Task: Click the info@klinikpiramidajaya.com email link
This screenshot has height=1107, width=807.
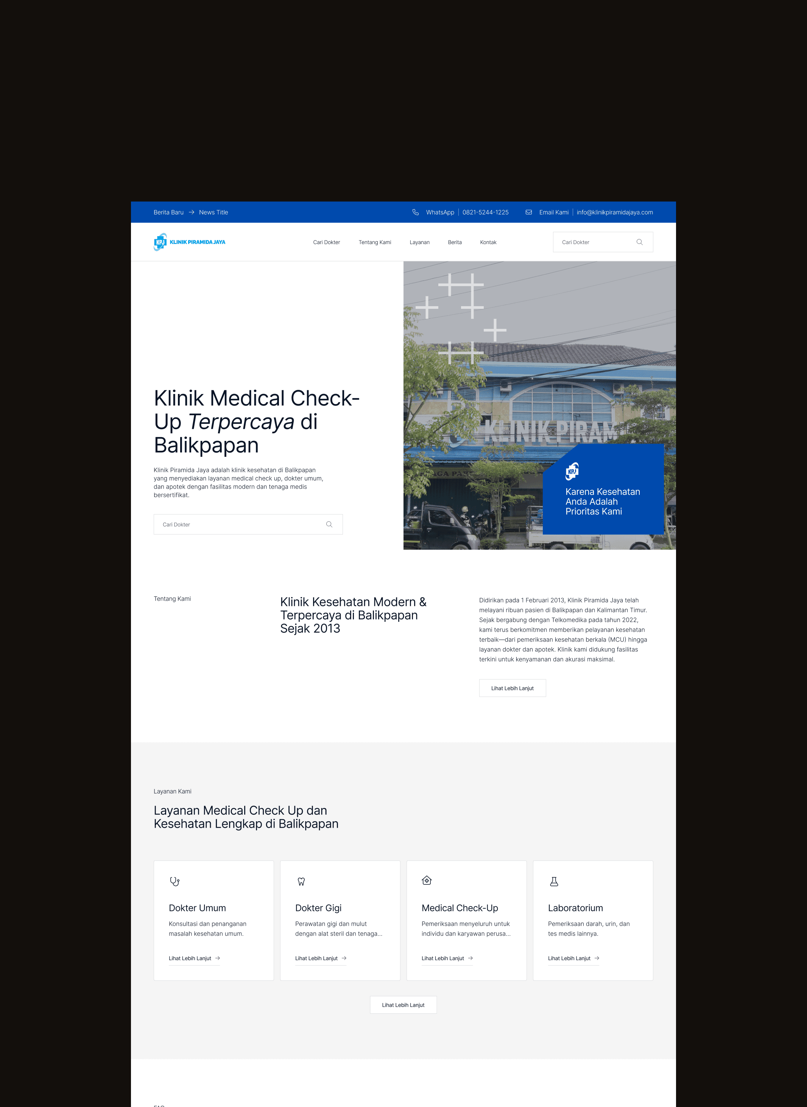Action: (615, 212)
